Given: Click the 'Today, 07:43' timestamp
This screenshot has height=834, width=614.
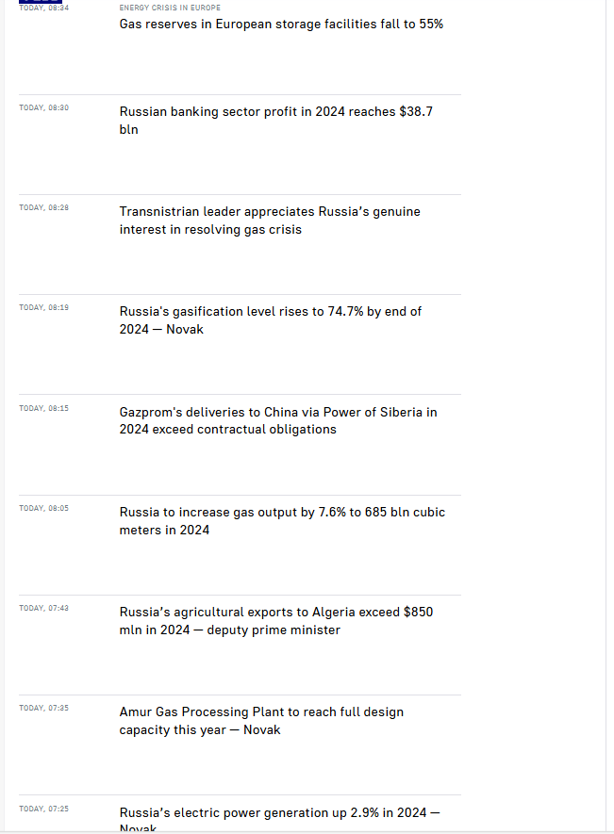Looking at the screenshot, I should point(43,608).
